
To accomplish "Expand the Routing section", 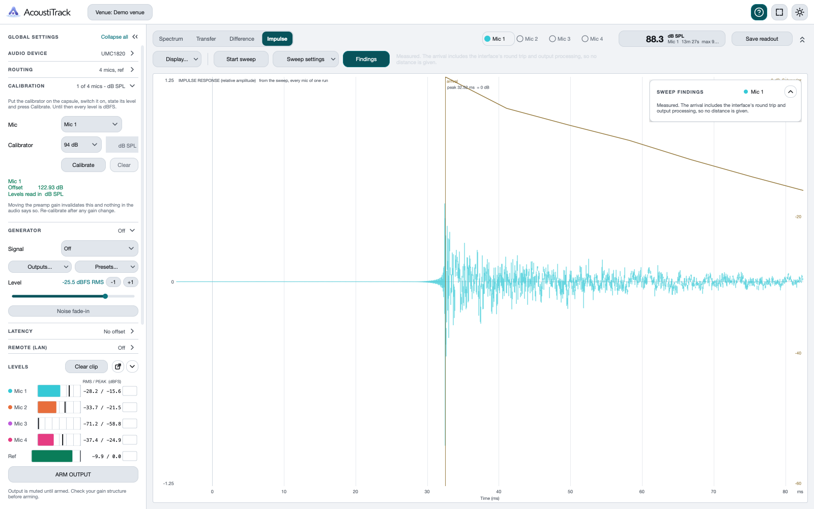I will point(73,70).
